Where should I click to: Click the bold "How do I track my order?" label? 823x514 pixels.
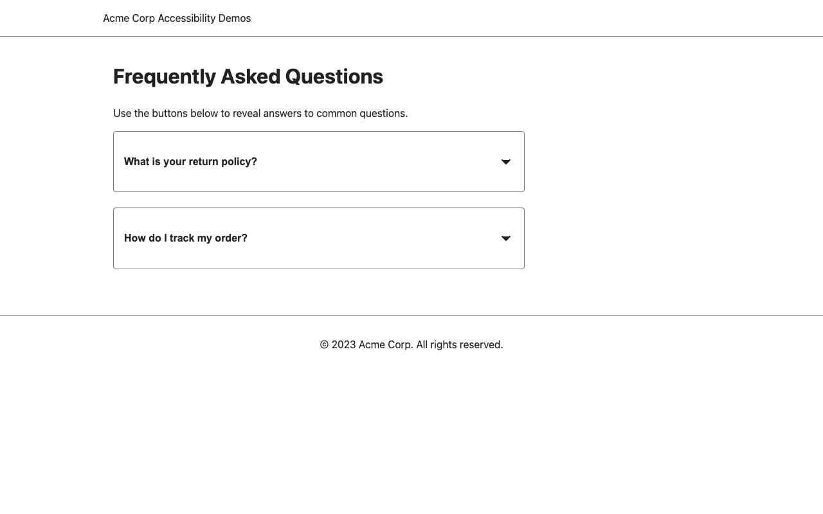186,238
